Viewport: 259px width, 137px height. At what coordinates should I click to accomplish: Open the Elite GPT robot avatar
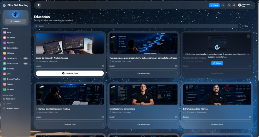tap(15, 14)
